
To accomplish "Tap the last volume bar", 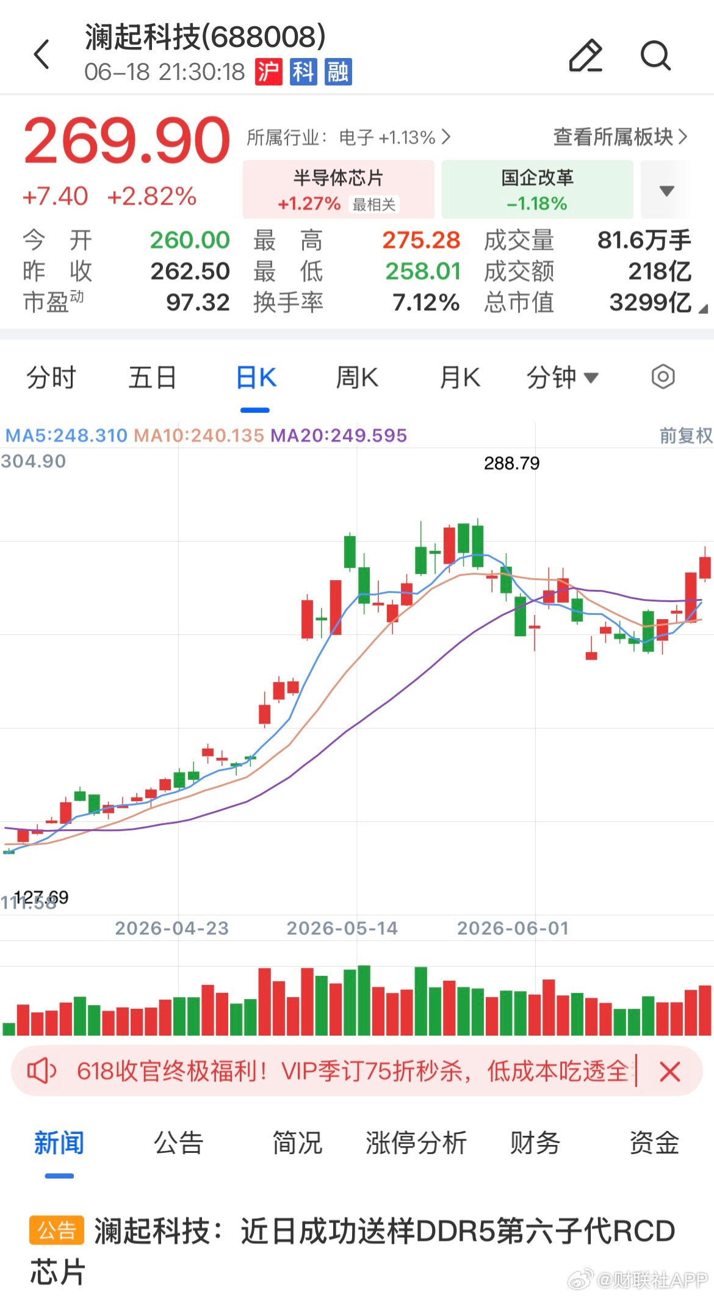I will click(705, 1010).
